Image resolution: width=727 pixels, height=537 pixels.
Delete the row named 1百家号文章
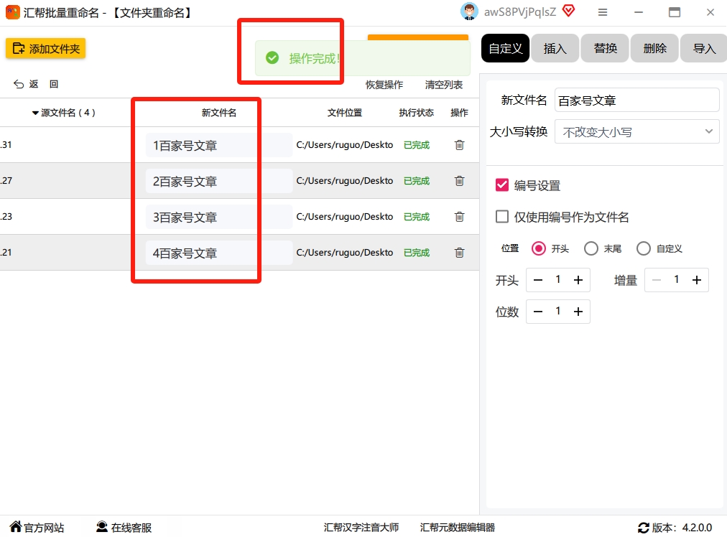(459, 145)
